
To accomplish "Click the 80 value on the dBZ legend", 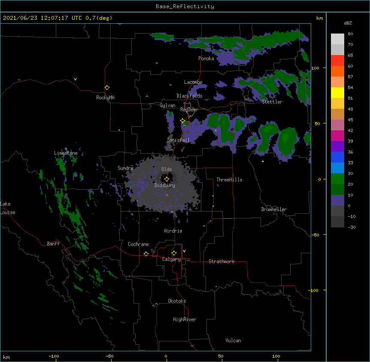I will 350,34.
